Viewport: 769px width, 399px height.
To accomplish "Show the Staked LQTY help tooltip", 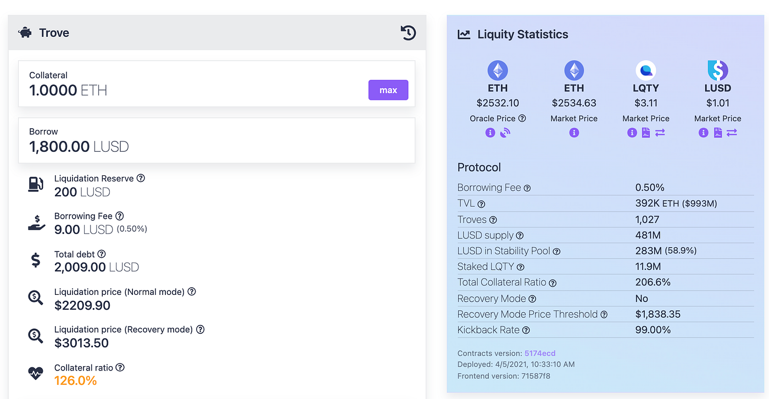I will click(521, 267).
